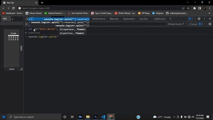Show more DevTools tabs chevron
Image resolution: width=213 pixels, height=120 pixels.
coord(170,19)
